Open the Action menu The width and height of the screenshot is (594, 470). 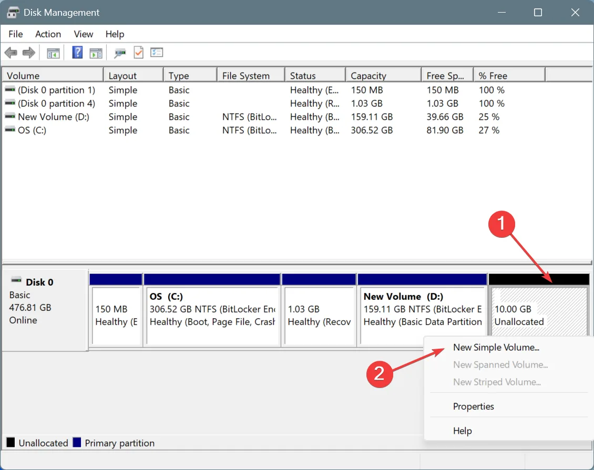click(48, 34)
